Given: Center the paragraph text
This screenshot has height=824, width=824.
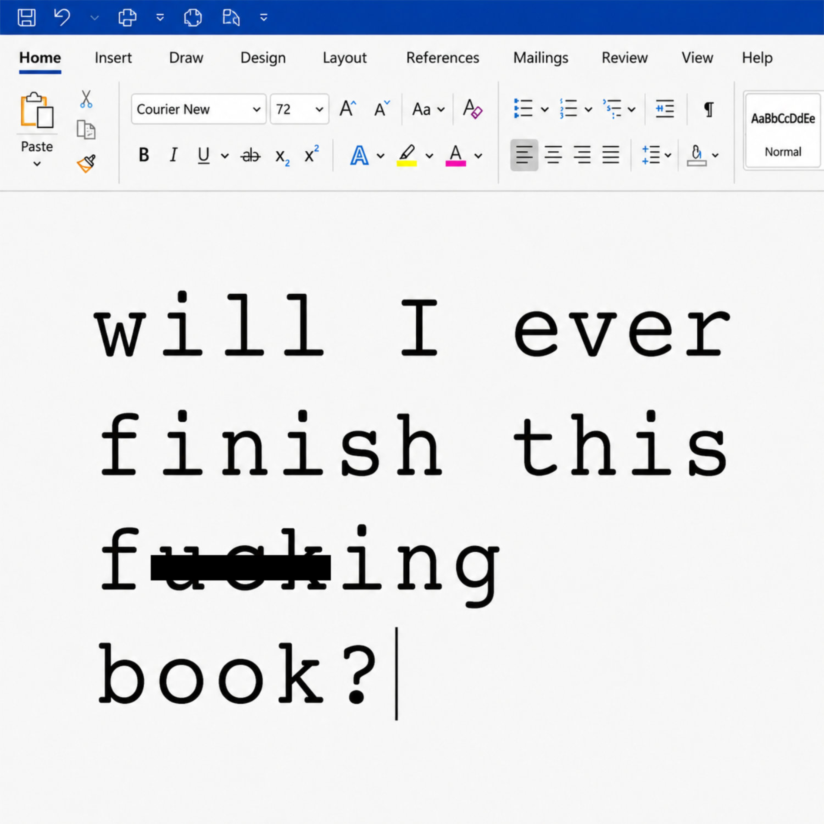Looking at the screenshot, I should tap(553, 155).
